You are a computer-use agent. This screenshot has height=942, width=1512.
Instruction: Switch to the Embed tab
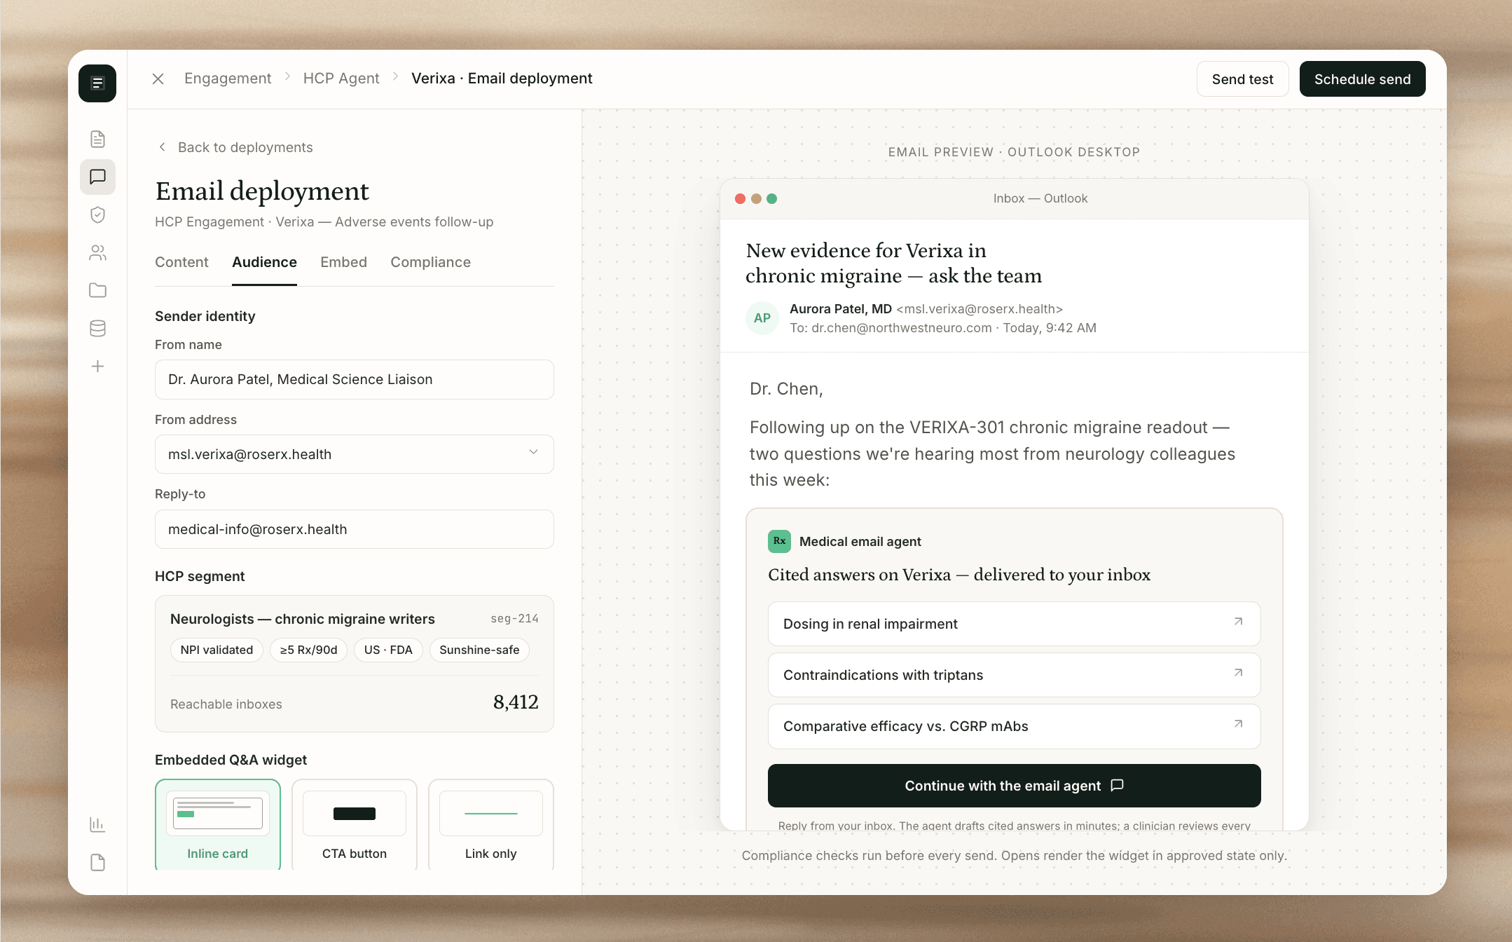[x=343, y=262]
